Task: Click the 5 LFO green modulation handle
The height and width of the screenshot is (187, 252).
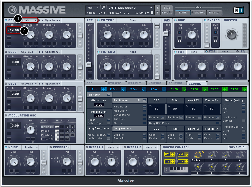Action: (x=184, y=89)
